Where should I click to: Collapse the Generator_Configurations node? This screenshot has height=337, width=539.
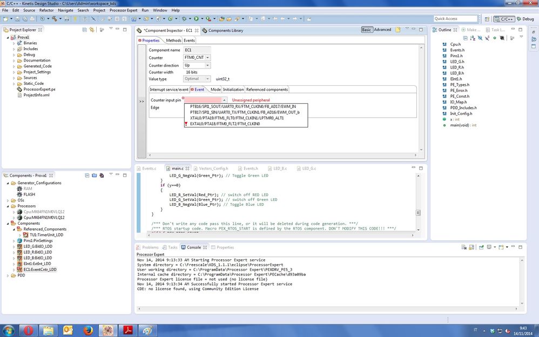tap(8, 183)
